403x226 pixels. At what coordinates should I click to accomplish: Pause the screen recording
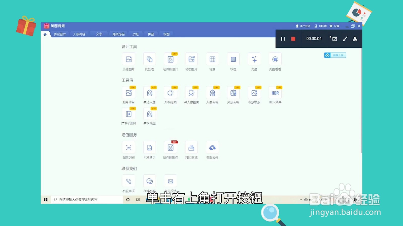click(x=283, y=39)
